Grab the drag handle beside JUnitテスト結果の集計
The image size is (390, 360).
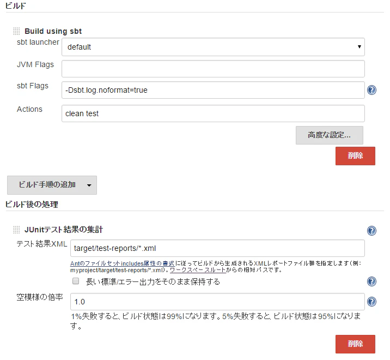[x=16, y=230]
